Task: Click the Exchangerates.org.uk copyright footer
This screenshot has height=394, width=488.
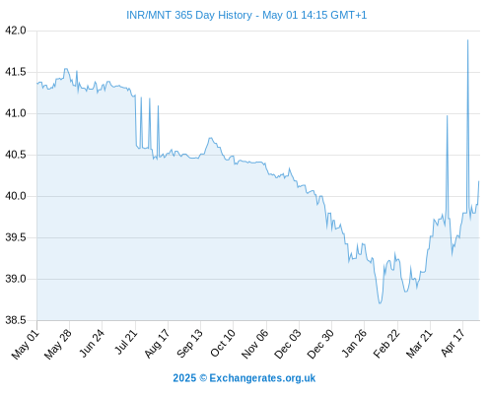Action: tap(244, 378)
